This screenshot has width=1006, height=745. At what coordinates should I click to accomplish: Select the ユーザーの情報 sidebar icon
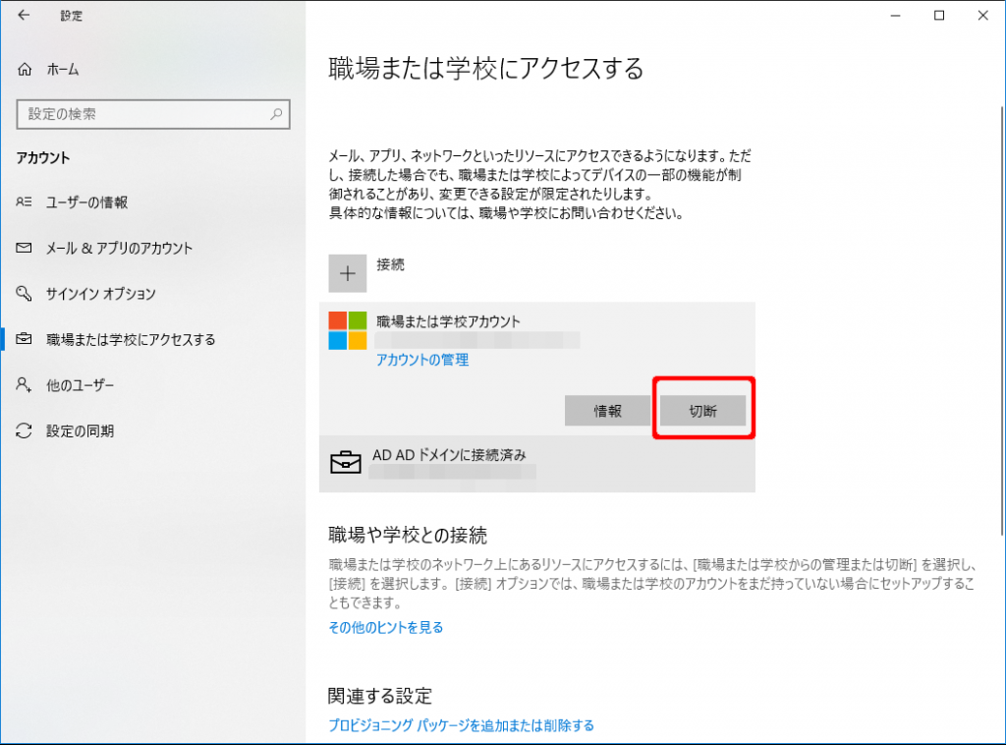pos(23,202)
